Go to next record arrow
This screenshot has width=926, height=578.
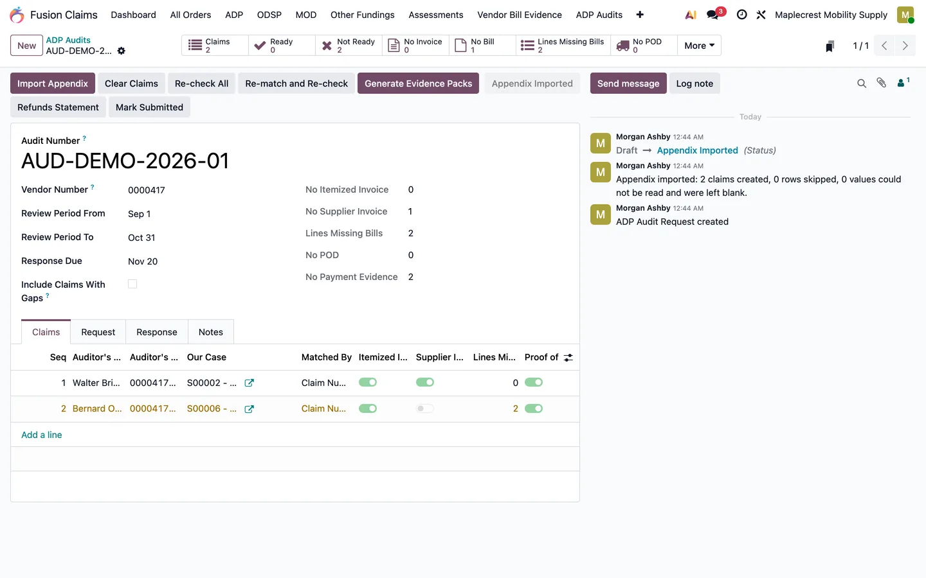coord(905,46)
